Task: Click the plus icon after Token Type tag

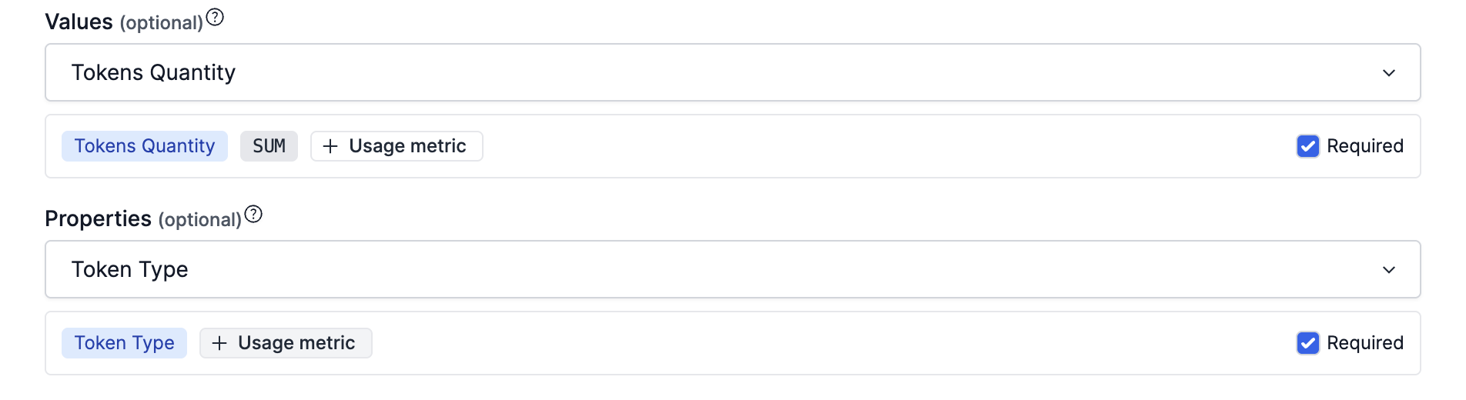Action: (x=219, y=343)
